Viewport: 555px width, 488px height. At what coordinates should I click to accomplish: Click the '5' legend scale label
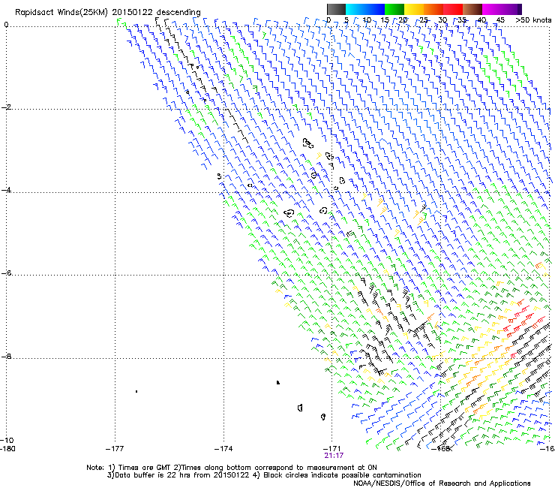click(x=346, y=20)
